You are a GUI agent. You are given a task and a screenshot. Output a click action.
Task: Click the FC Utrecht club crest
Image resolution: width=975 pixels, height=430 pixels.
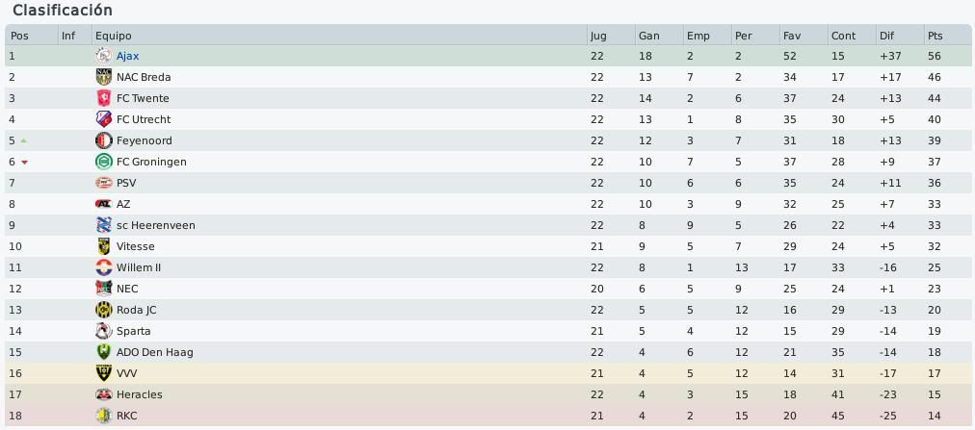[104, 119]
